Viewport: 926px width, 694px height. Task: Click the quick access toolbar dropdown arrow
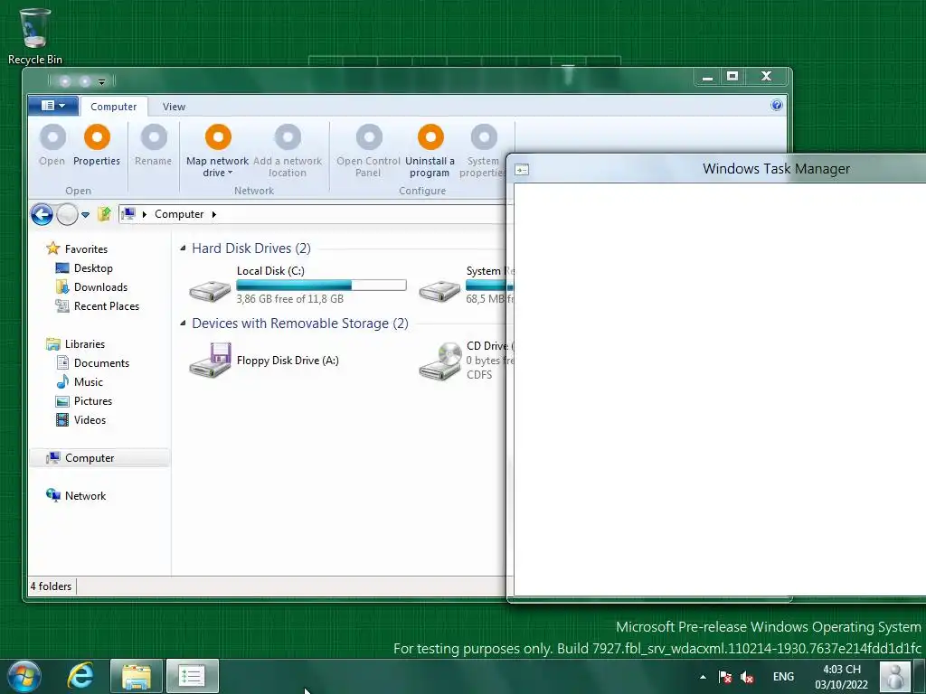click(101, 81)
